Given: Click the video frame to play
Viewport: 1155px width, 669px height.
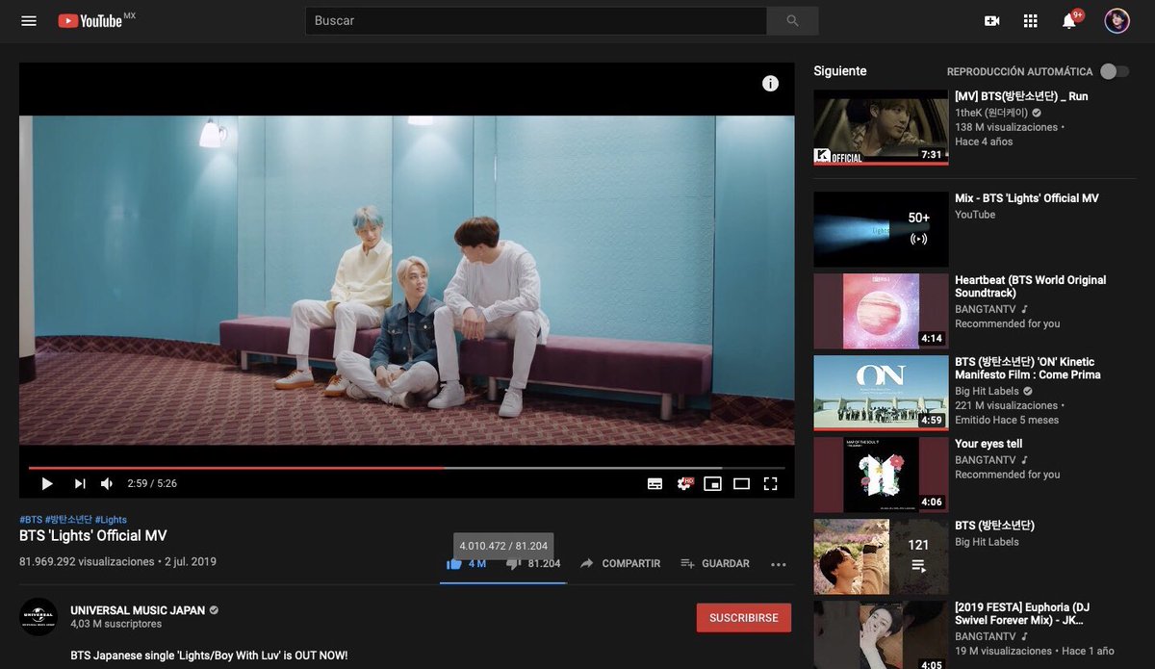Looking at the screenshot, I should (407, 280).
